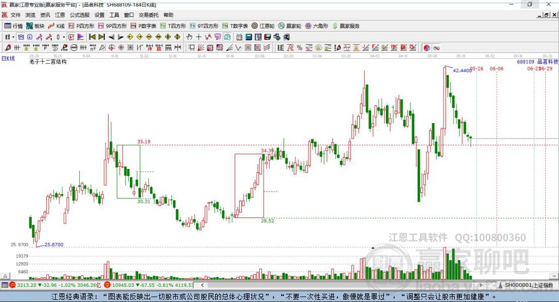This screenshot has width=559, height=302.
Task: Click the yin-yang taiji icon
Action: (x=427, y=48)
